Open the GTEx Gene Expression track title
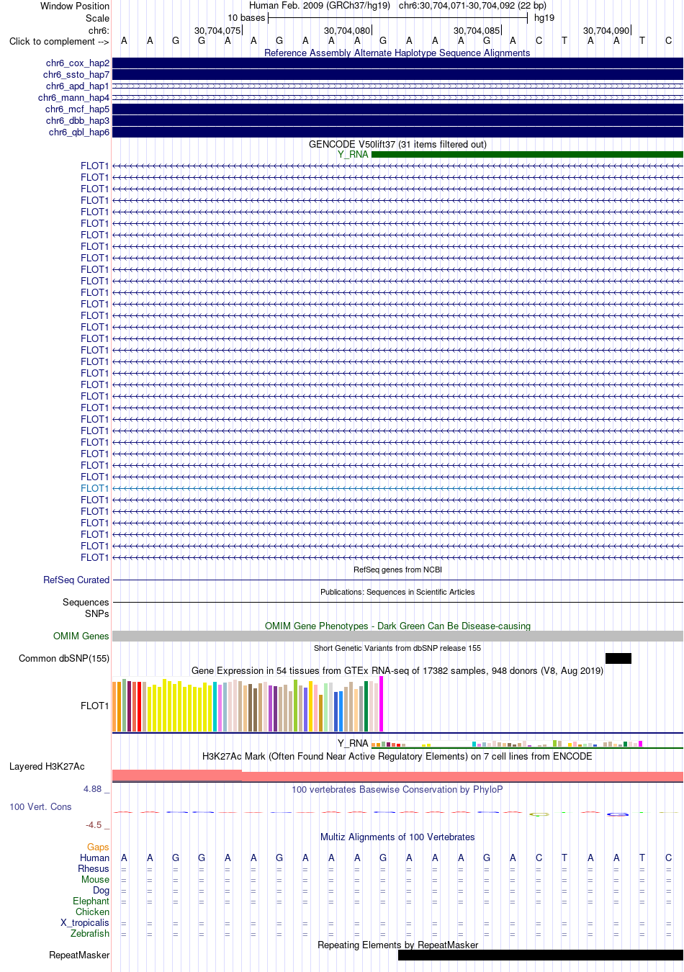 [397, 670]
